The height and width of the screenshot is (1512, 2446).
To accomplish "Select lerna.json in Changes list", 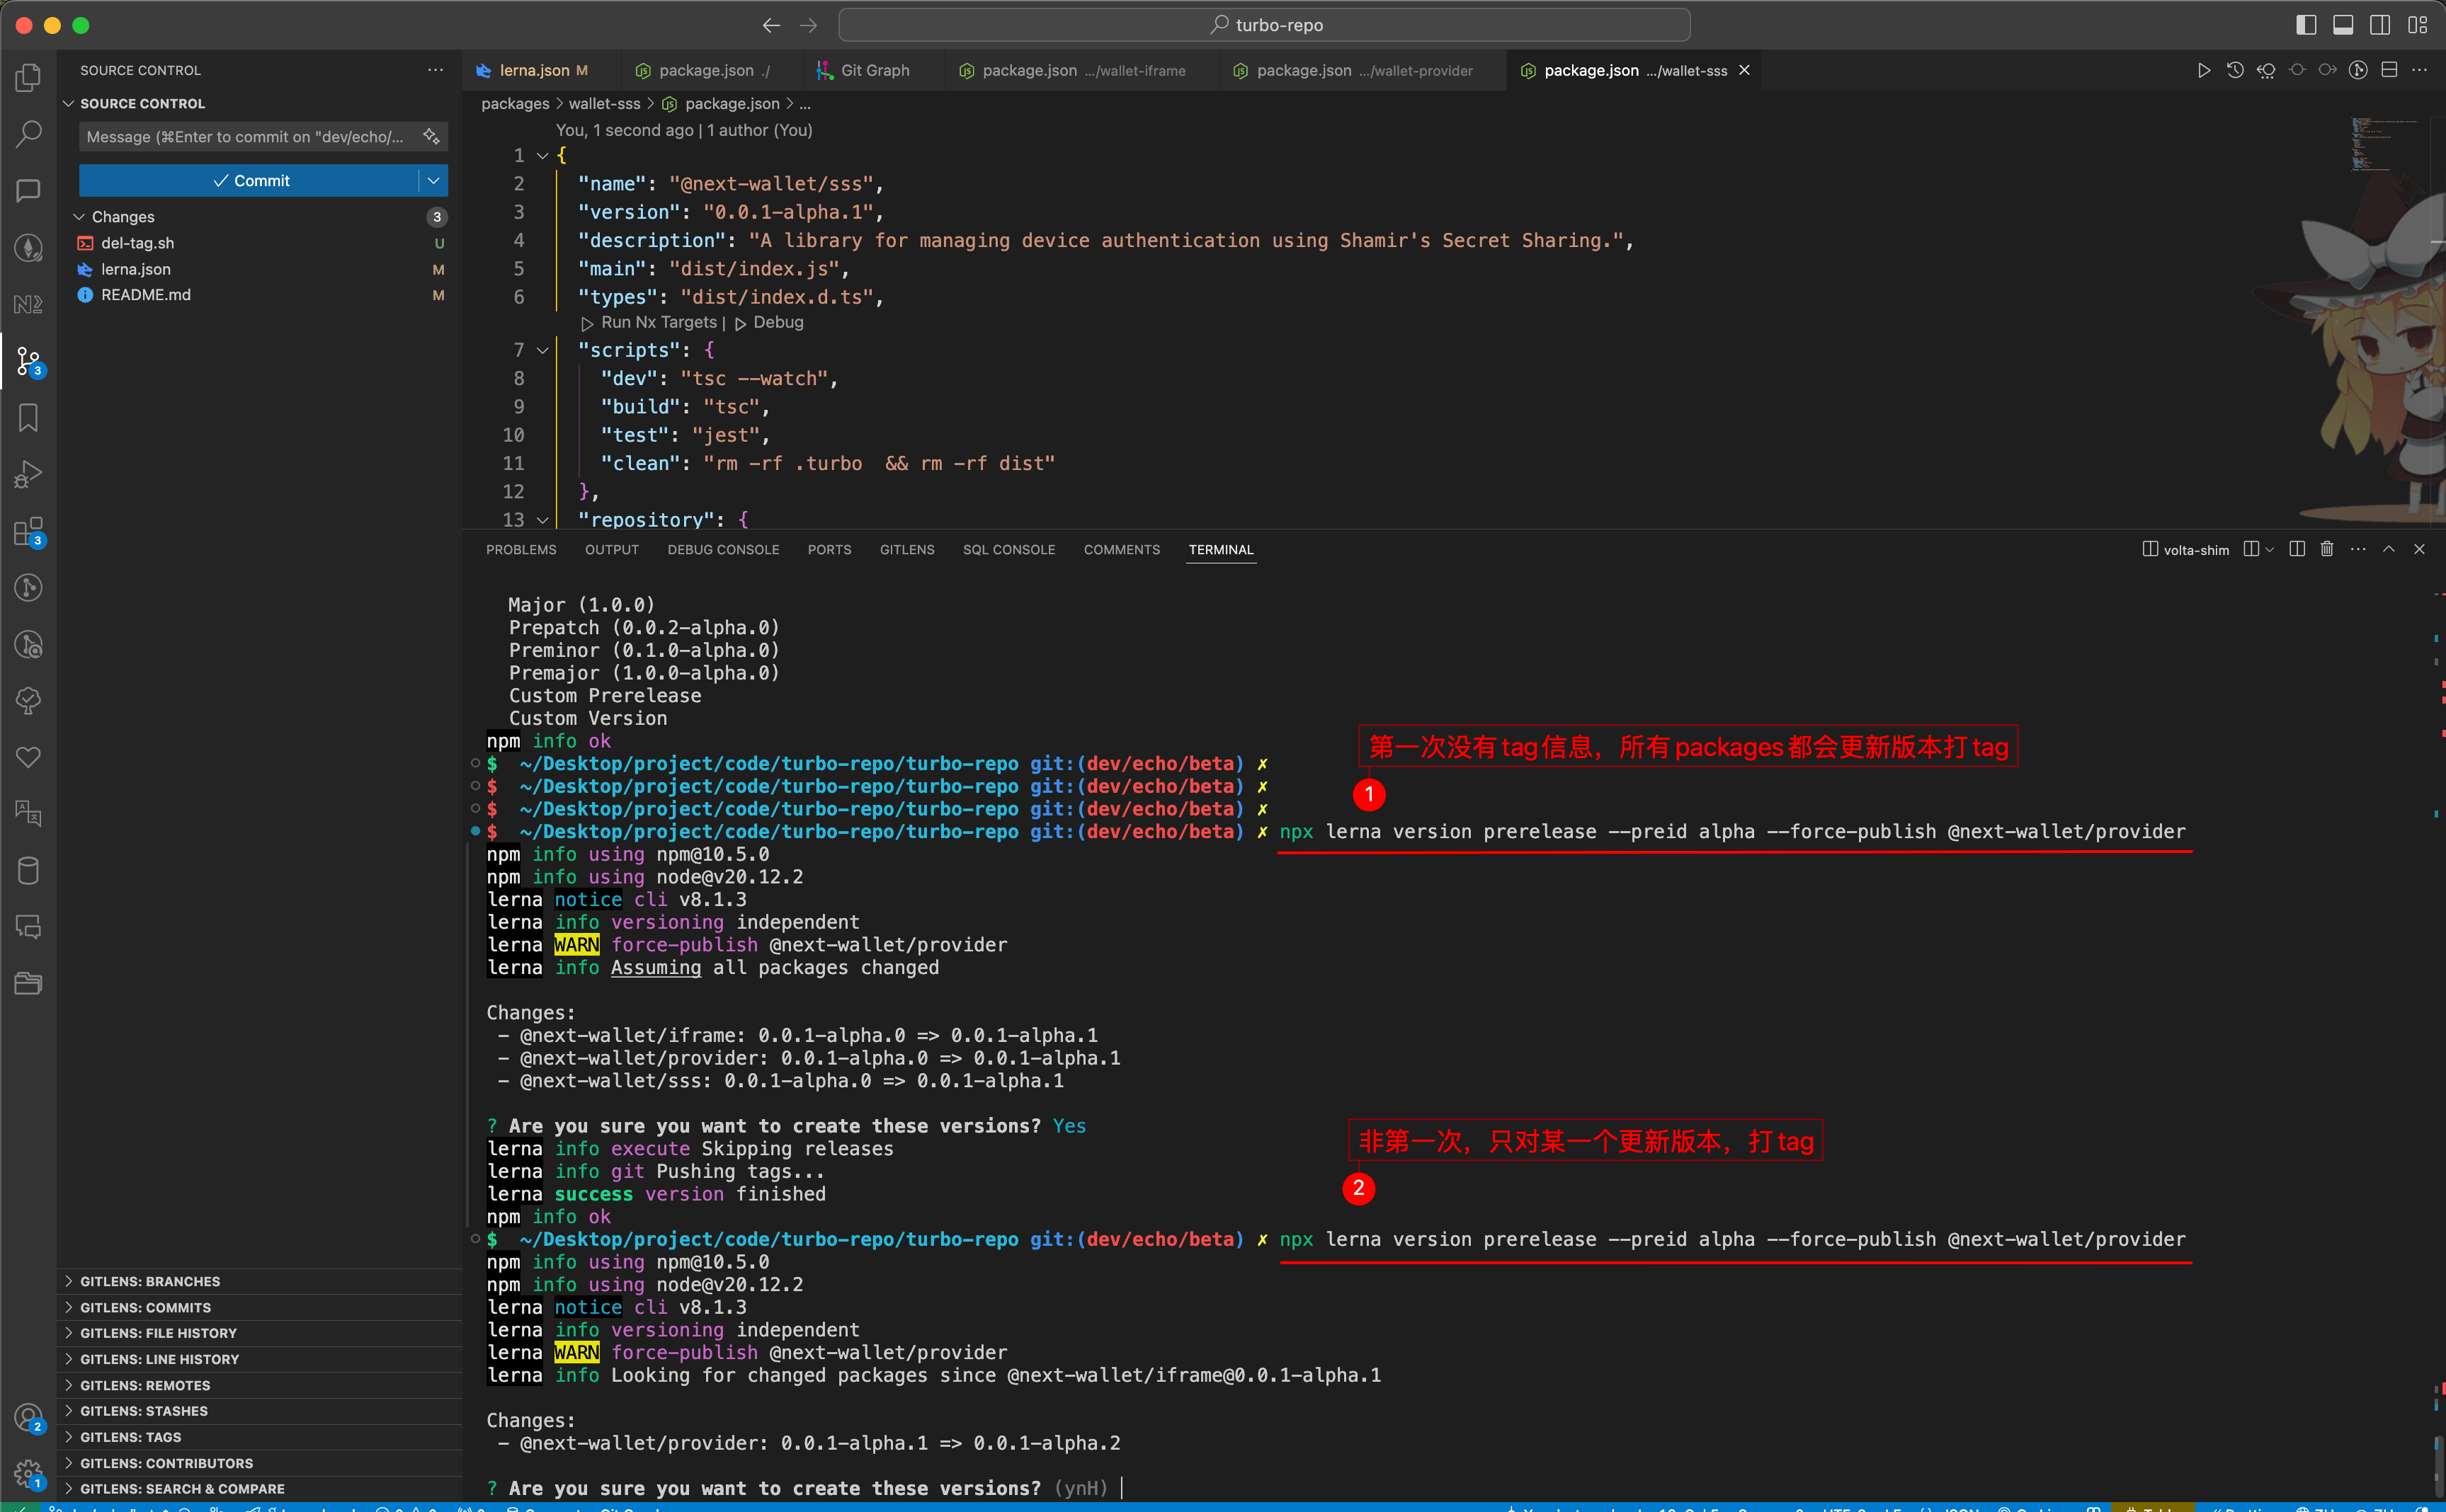I will click(x=260, y=269).
